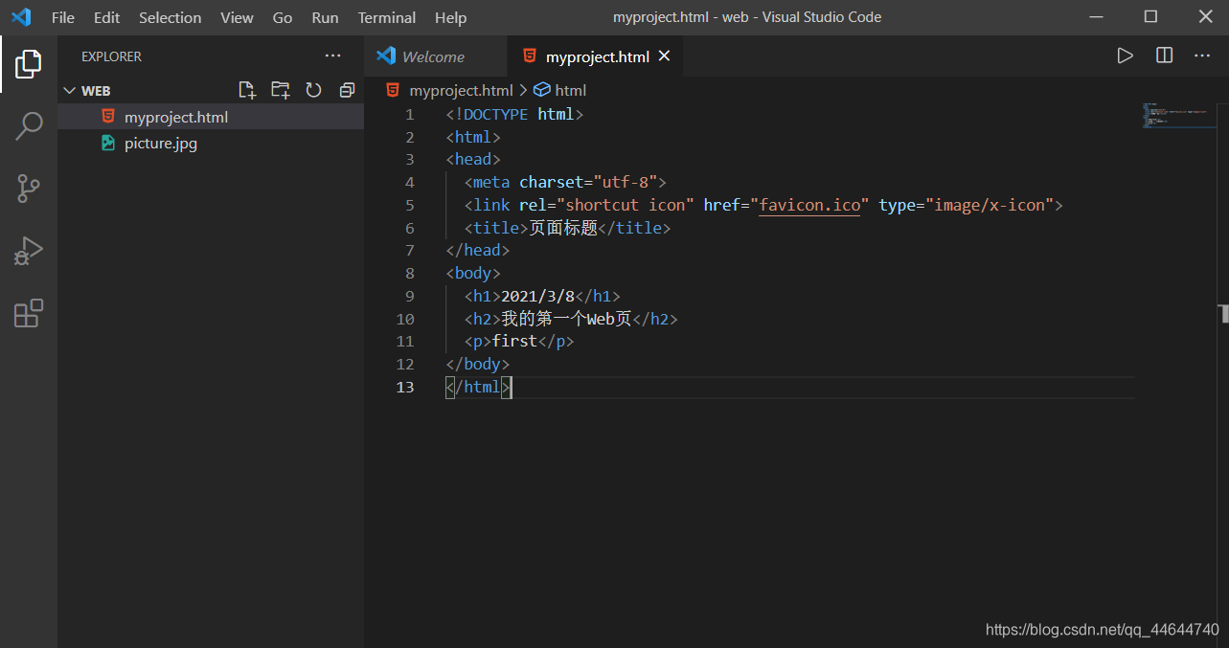Click the 我的第一个Web页 heading text
Viewport: 1229px width, 648px height.
(566, 319)
